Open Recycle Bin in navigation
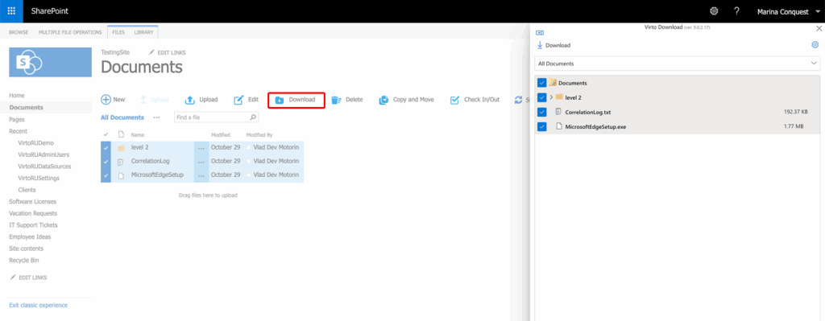The height and width of the screenshot is (321, 825). (x=23, y=261)
